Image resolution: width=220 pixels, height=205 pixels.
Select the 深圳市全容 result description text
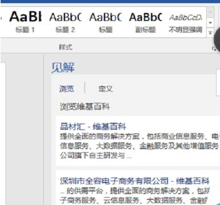click(x=135, y=195)
